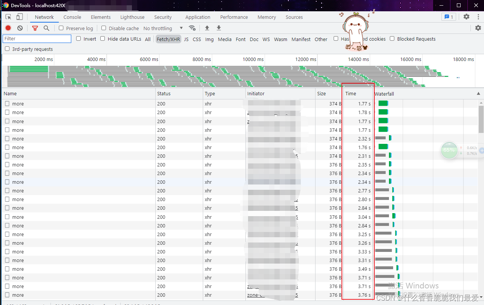This screenshot has height=305, width=484.
Task: Open the Lighthouse tab
Action: (x=132, y=17)
